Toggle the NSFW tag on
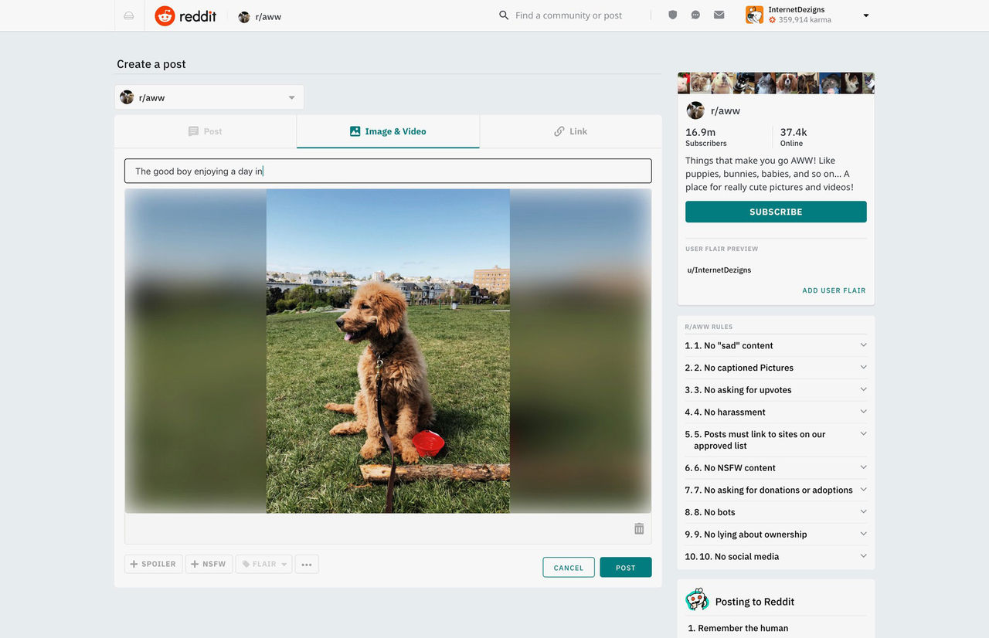 (209, 565)
